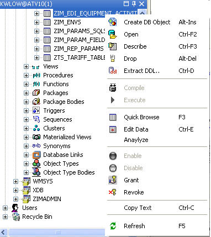Click the Package Bodies icon
Viewport: 211px width, 237px height.
coord(36,102)
